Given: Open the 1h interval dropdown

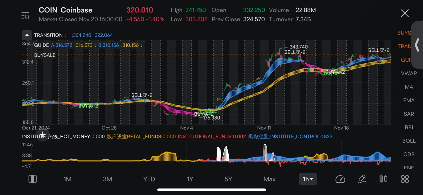Looking at the screenshot, I should 308,179.
